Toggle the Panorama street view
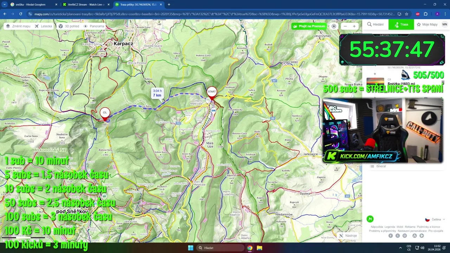 (x=94, y=26)
